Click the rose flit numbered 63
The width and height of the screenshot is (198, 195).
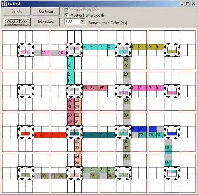[86, 88]
